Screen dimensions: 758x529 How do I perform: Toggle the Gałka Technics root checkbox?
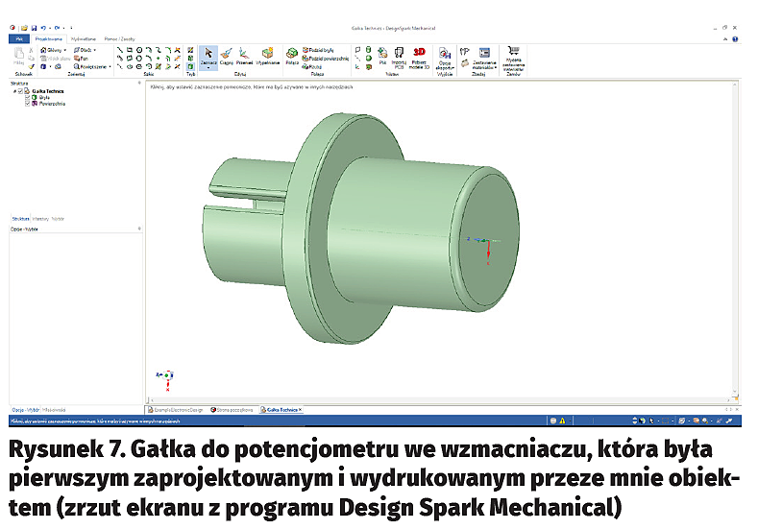point(20,91)
